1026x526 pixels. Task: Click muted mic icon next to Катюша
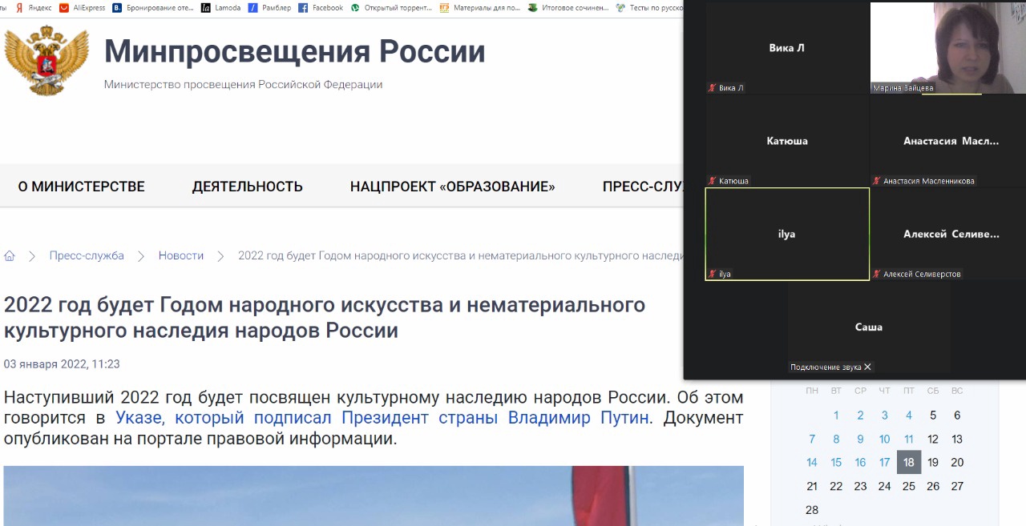click(x=712, y=181)
